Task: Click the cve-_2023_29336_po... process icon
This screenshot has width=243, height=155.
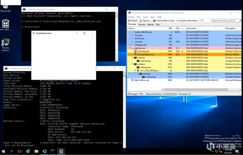Action: [138, 71]
